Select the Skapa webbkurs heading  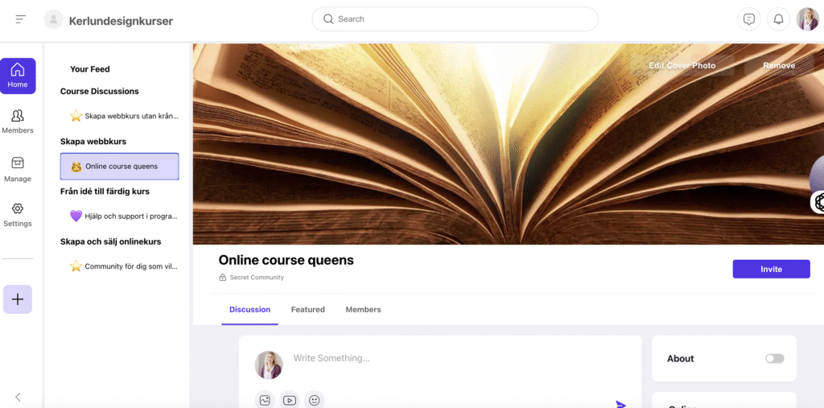(x=93, y=142)
